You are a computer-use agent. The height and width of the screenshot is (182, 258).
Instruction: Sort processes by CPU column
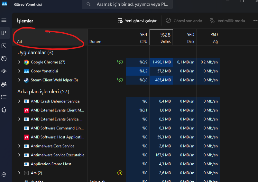[138, 37]
